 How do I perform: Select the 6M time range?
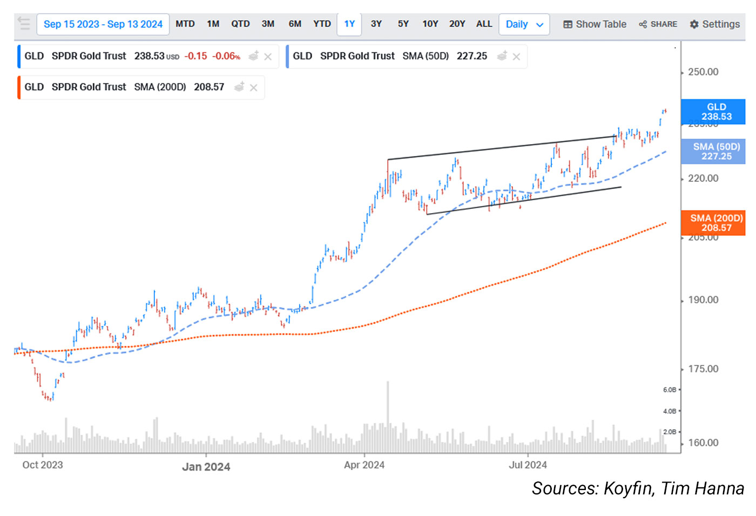(x=295, y=24)
